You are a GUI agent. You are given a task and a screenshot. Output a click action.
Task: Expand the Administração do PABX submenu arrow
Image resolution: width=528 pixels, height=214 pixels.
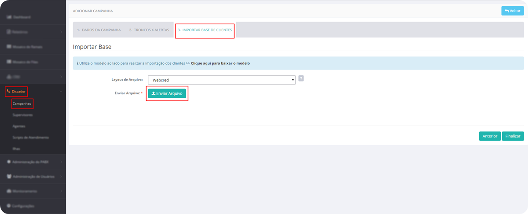tap(61, 162)
